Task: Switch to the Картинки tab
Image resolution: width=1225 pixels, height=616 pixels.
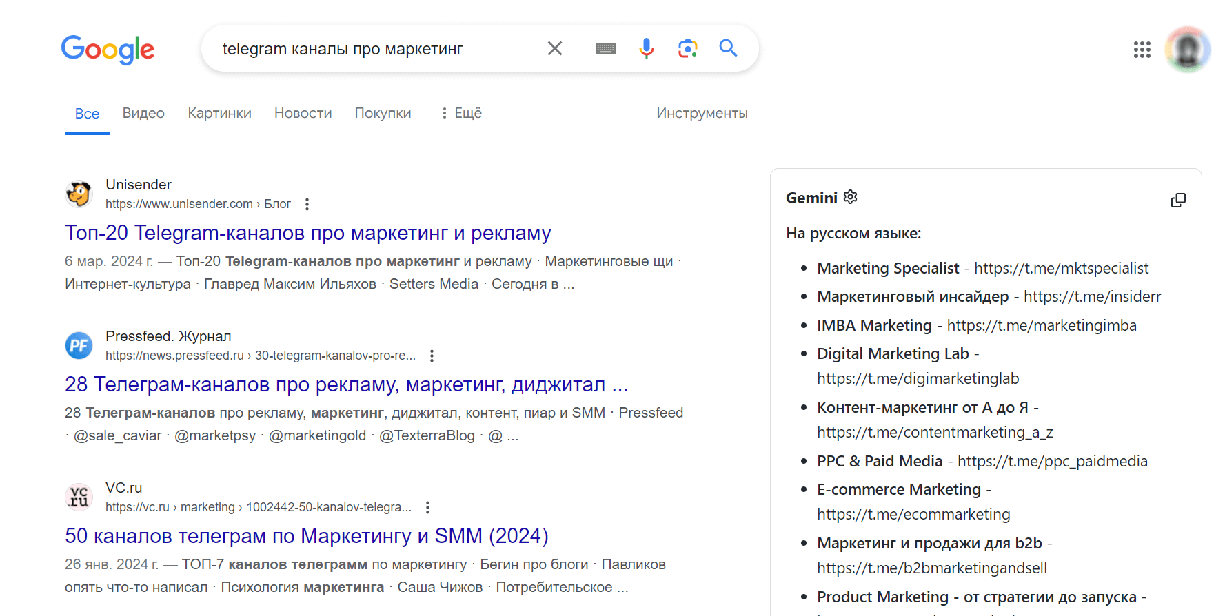Action: pos(219,113)
